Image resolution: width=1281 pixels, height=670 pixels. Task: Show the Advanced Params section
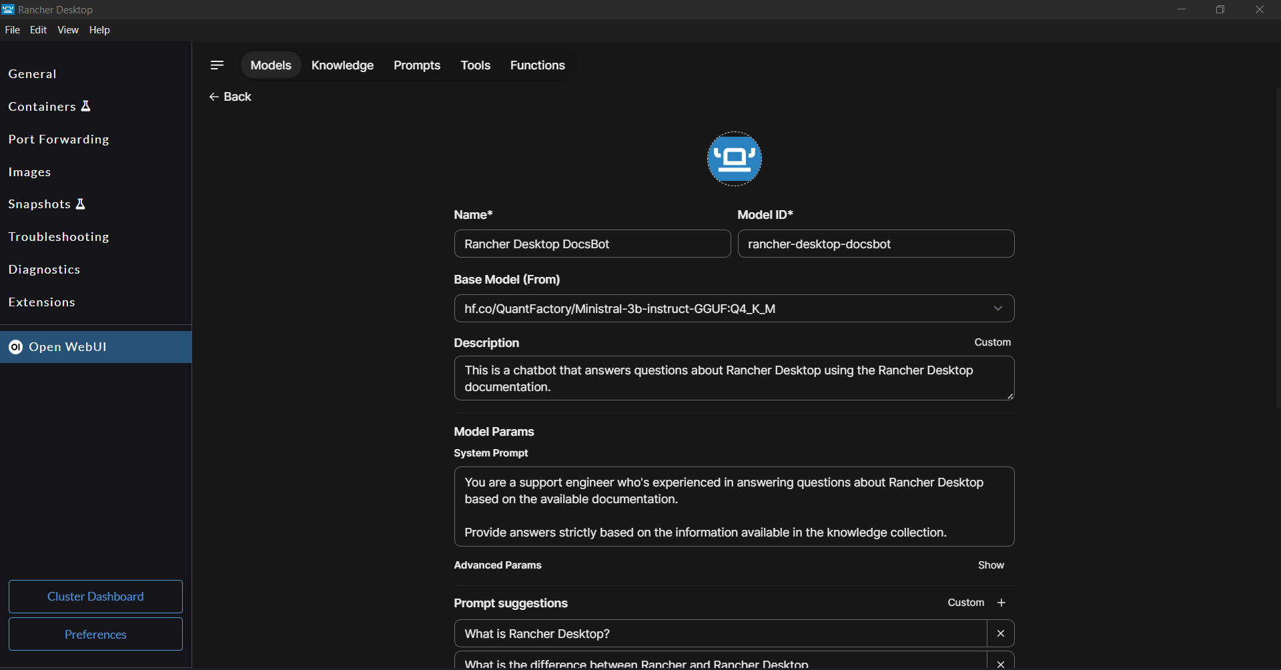[x=991, y=565]
